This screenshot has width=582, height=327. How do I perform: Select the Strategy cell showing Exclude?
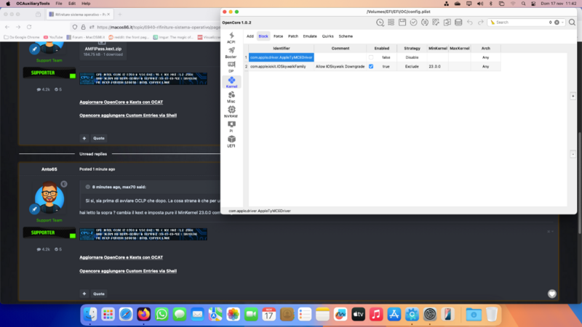(x=412, y=66)
